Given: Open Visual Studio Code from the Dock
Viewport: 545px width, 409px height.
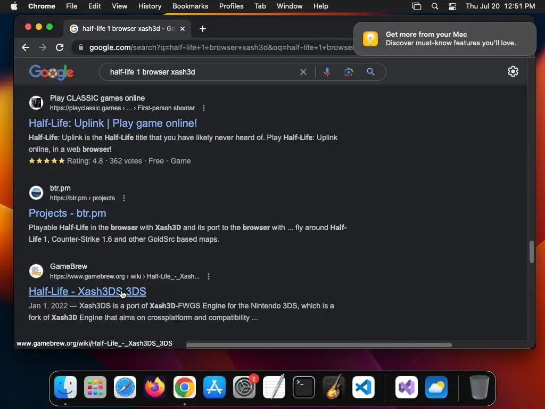Looking at the screenshot, I should tap(363, 387).
